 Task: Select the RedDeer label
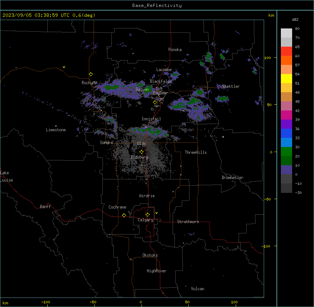(x=160, y=93)
